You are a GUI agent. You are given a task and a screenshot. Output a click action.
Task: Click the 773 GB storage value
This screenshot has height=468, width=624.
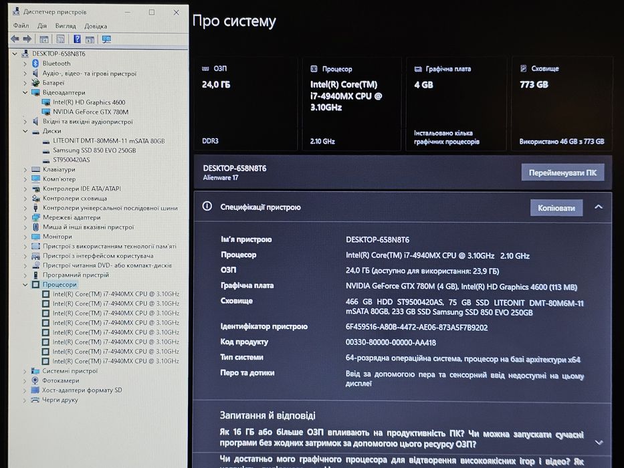(x=534, y=84)
